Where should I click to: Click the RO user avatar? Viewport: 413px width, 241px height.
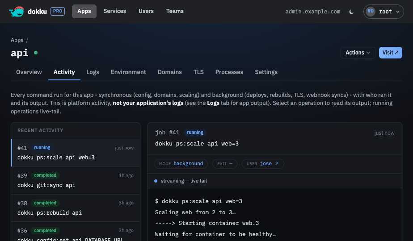tap(371, 11)
